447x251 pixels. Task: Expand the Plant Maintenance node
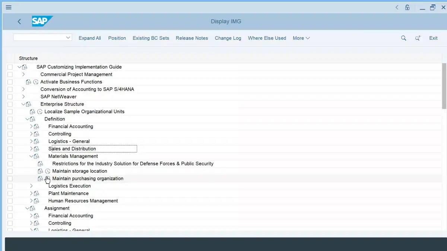coord(31,193)
